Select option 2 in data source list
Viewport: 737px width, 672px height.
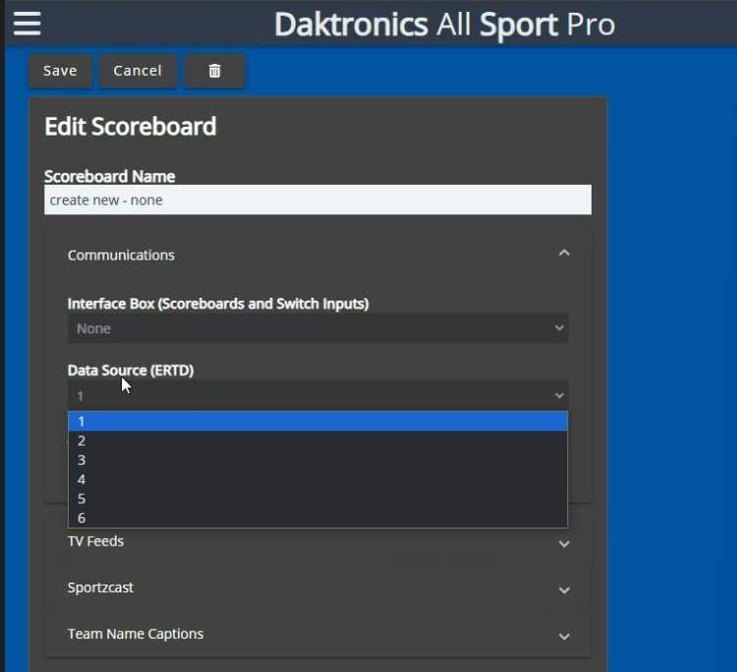tap(317, 441)
